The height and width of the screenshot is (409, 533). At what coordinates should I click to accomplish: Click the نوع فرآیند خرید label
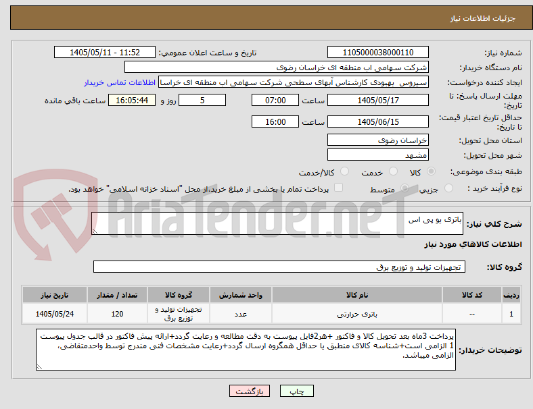(x=494, y=188)
